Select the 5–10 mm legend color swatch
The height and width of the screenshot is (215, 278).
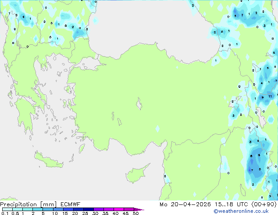pos(48,209)
